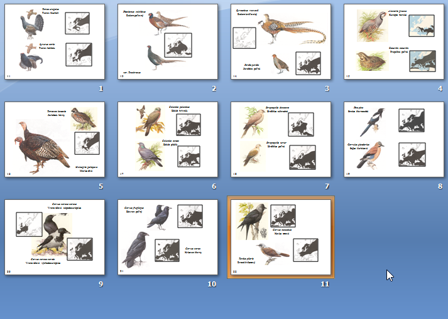Viewport: 448px width, 319px height.
Task: Select slide 6 thumbnail with two pigeons
Action: 168,139
